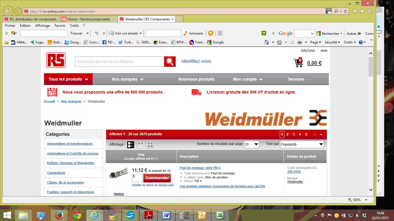Screen dimensions: 394x221
Task: Open the Edition menu
Action: (25, 26)
